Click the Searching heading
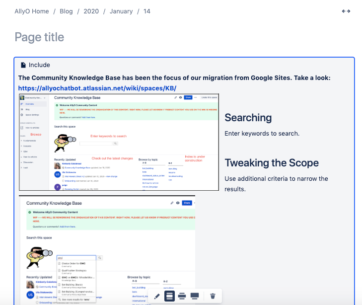 click(248, 118)
